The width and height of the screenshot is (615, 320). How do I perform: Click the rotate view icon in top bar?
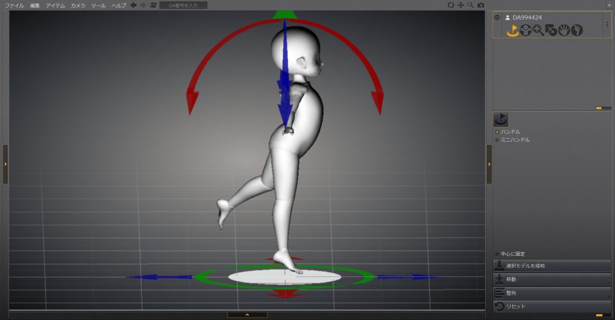pyautogui.click(x=451, y=5)
